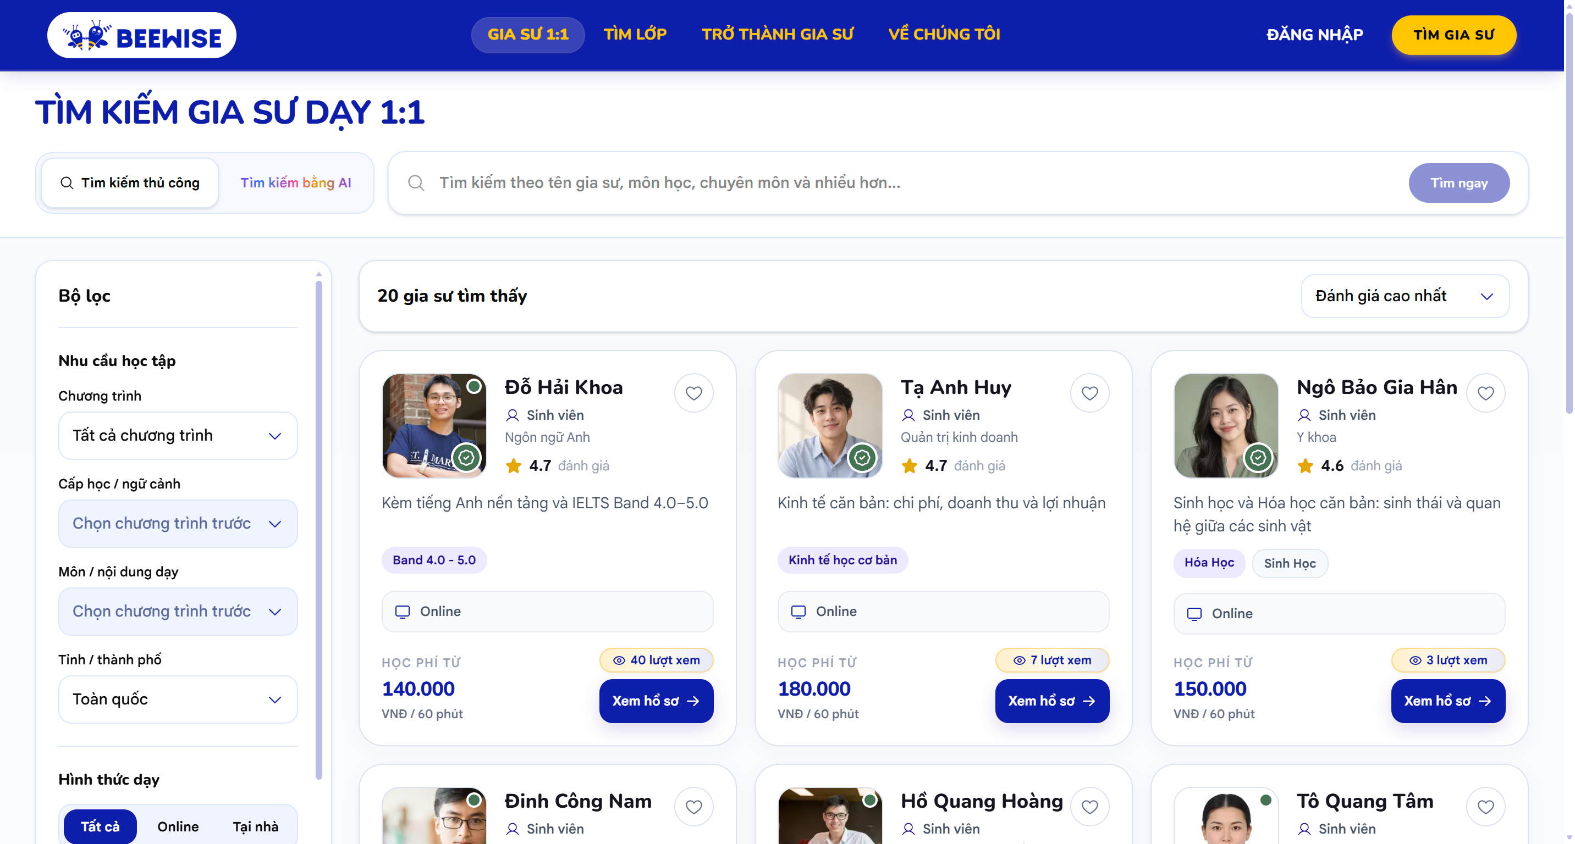The width and height of the screenshot is (1575, 844).
Task: Select Tất cả teaching format option
Action: tap(100, 826)
